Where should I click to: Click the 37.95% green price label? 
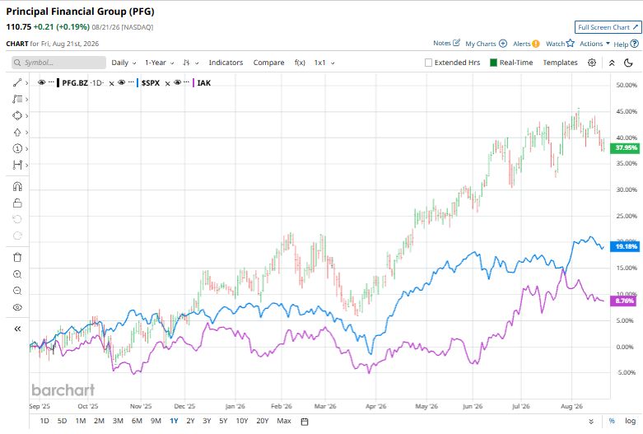tap(625, 148)
